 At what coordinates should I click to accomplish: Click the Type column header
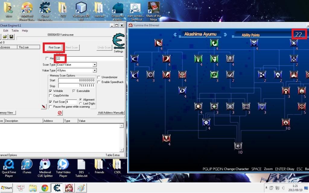pos(71,121)
